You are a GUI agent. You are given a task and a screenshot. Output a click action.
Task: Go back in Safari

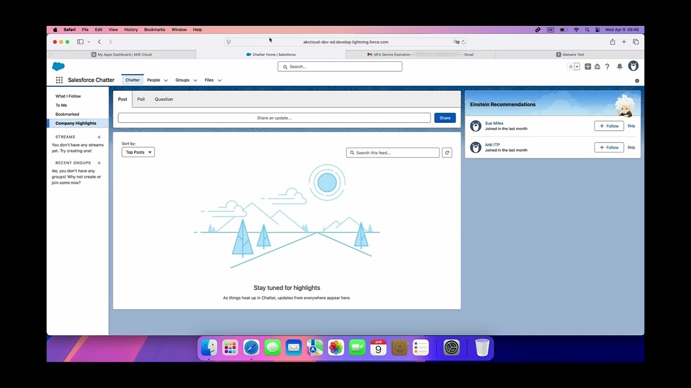pos(99,41)
